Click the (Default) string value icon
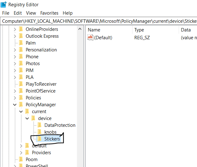Image resolution: width=197 pixels, height=167 pixels. (x=90, y=38)
